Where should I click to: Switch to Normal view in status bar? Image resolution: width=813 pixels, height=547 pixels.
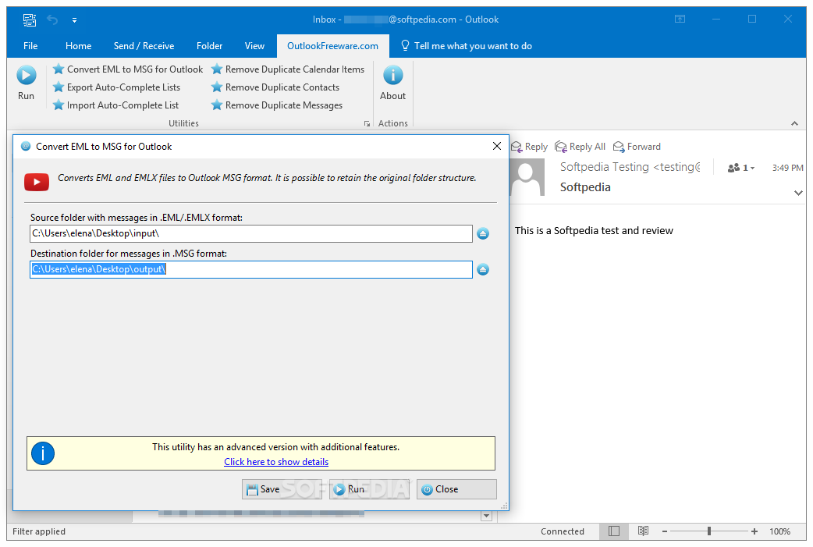[614, 531]
